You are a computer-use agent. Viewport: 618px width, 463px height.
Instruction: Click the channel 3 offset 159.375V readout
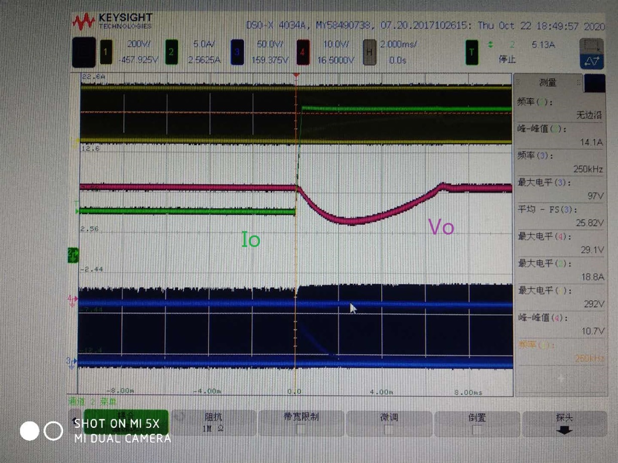(270, 60)
